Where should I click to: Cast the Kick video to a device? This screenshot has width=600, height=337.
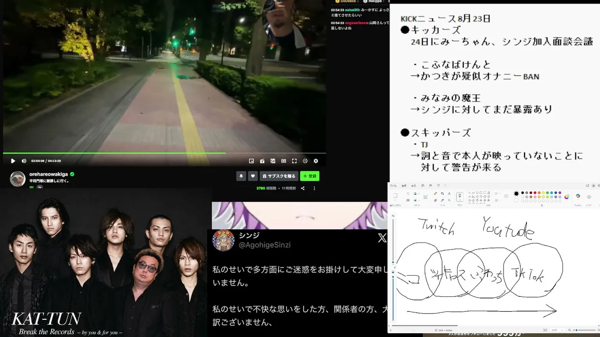click(x=262, y=161)
